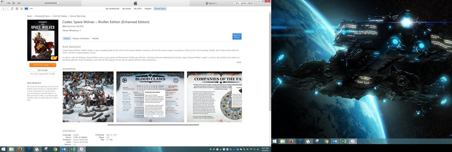Open the Playlists tab
The height and width of the screenshot is (152, 452).
click(148, 9)
